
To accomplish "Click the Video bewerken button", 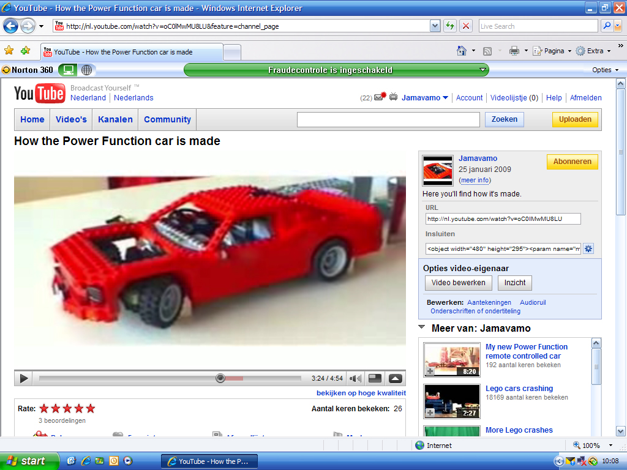I will point(458,283).
